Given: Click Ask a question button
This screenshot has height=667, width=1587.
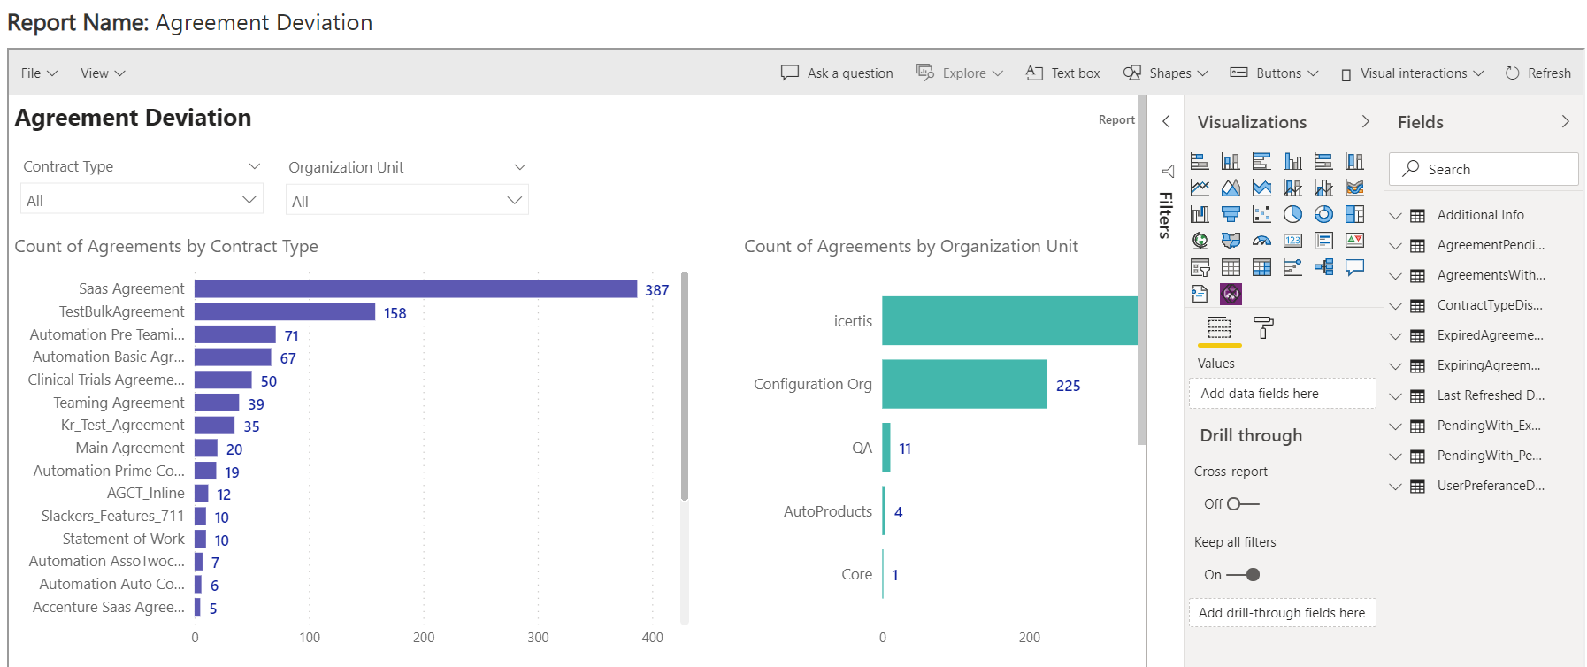Looking at the screenshot, I should [837, 73].
